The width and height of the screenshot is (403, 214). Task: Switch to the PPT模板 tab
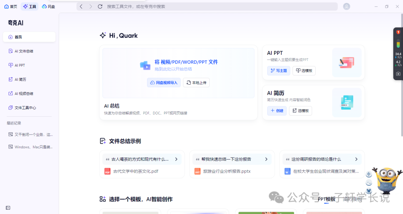click(x=327, y=199)
